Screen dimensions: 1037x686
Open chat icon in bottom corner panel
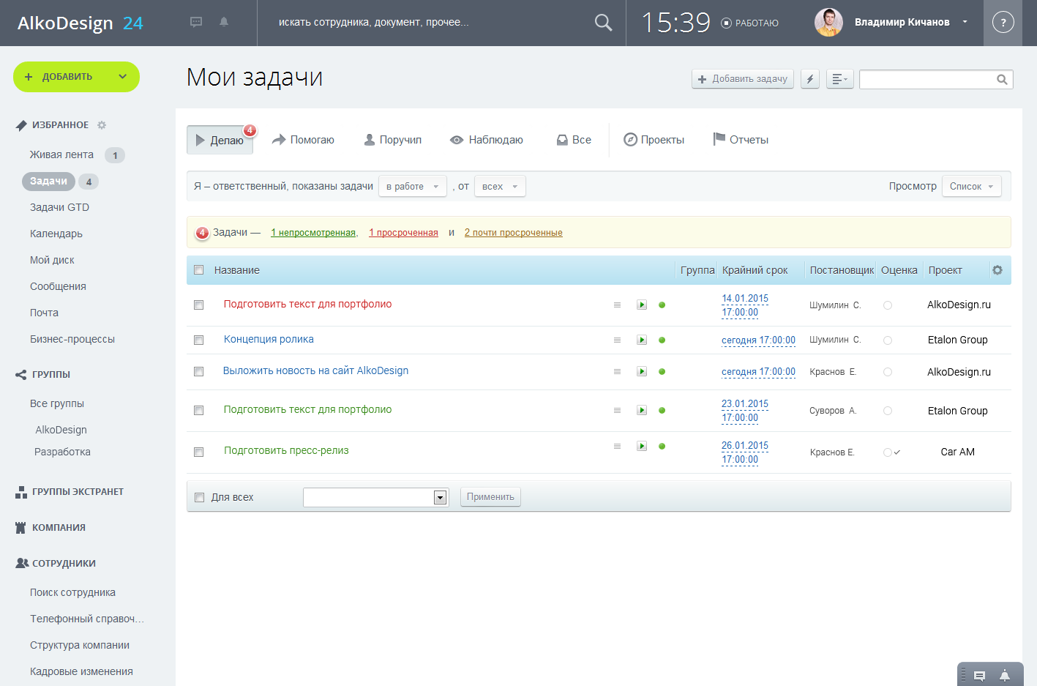(979, 676)
